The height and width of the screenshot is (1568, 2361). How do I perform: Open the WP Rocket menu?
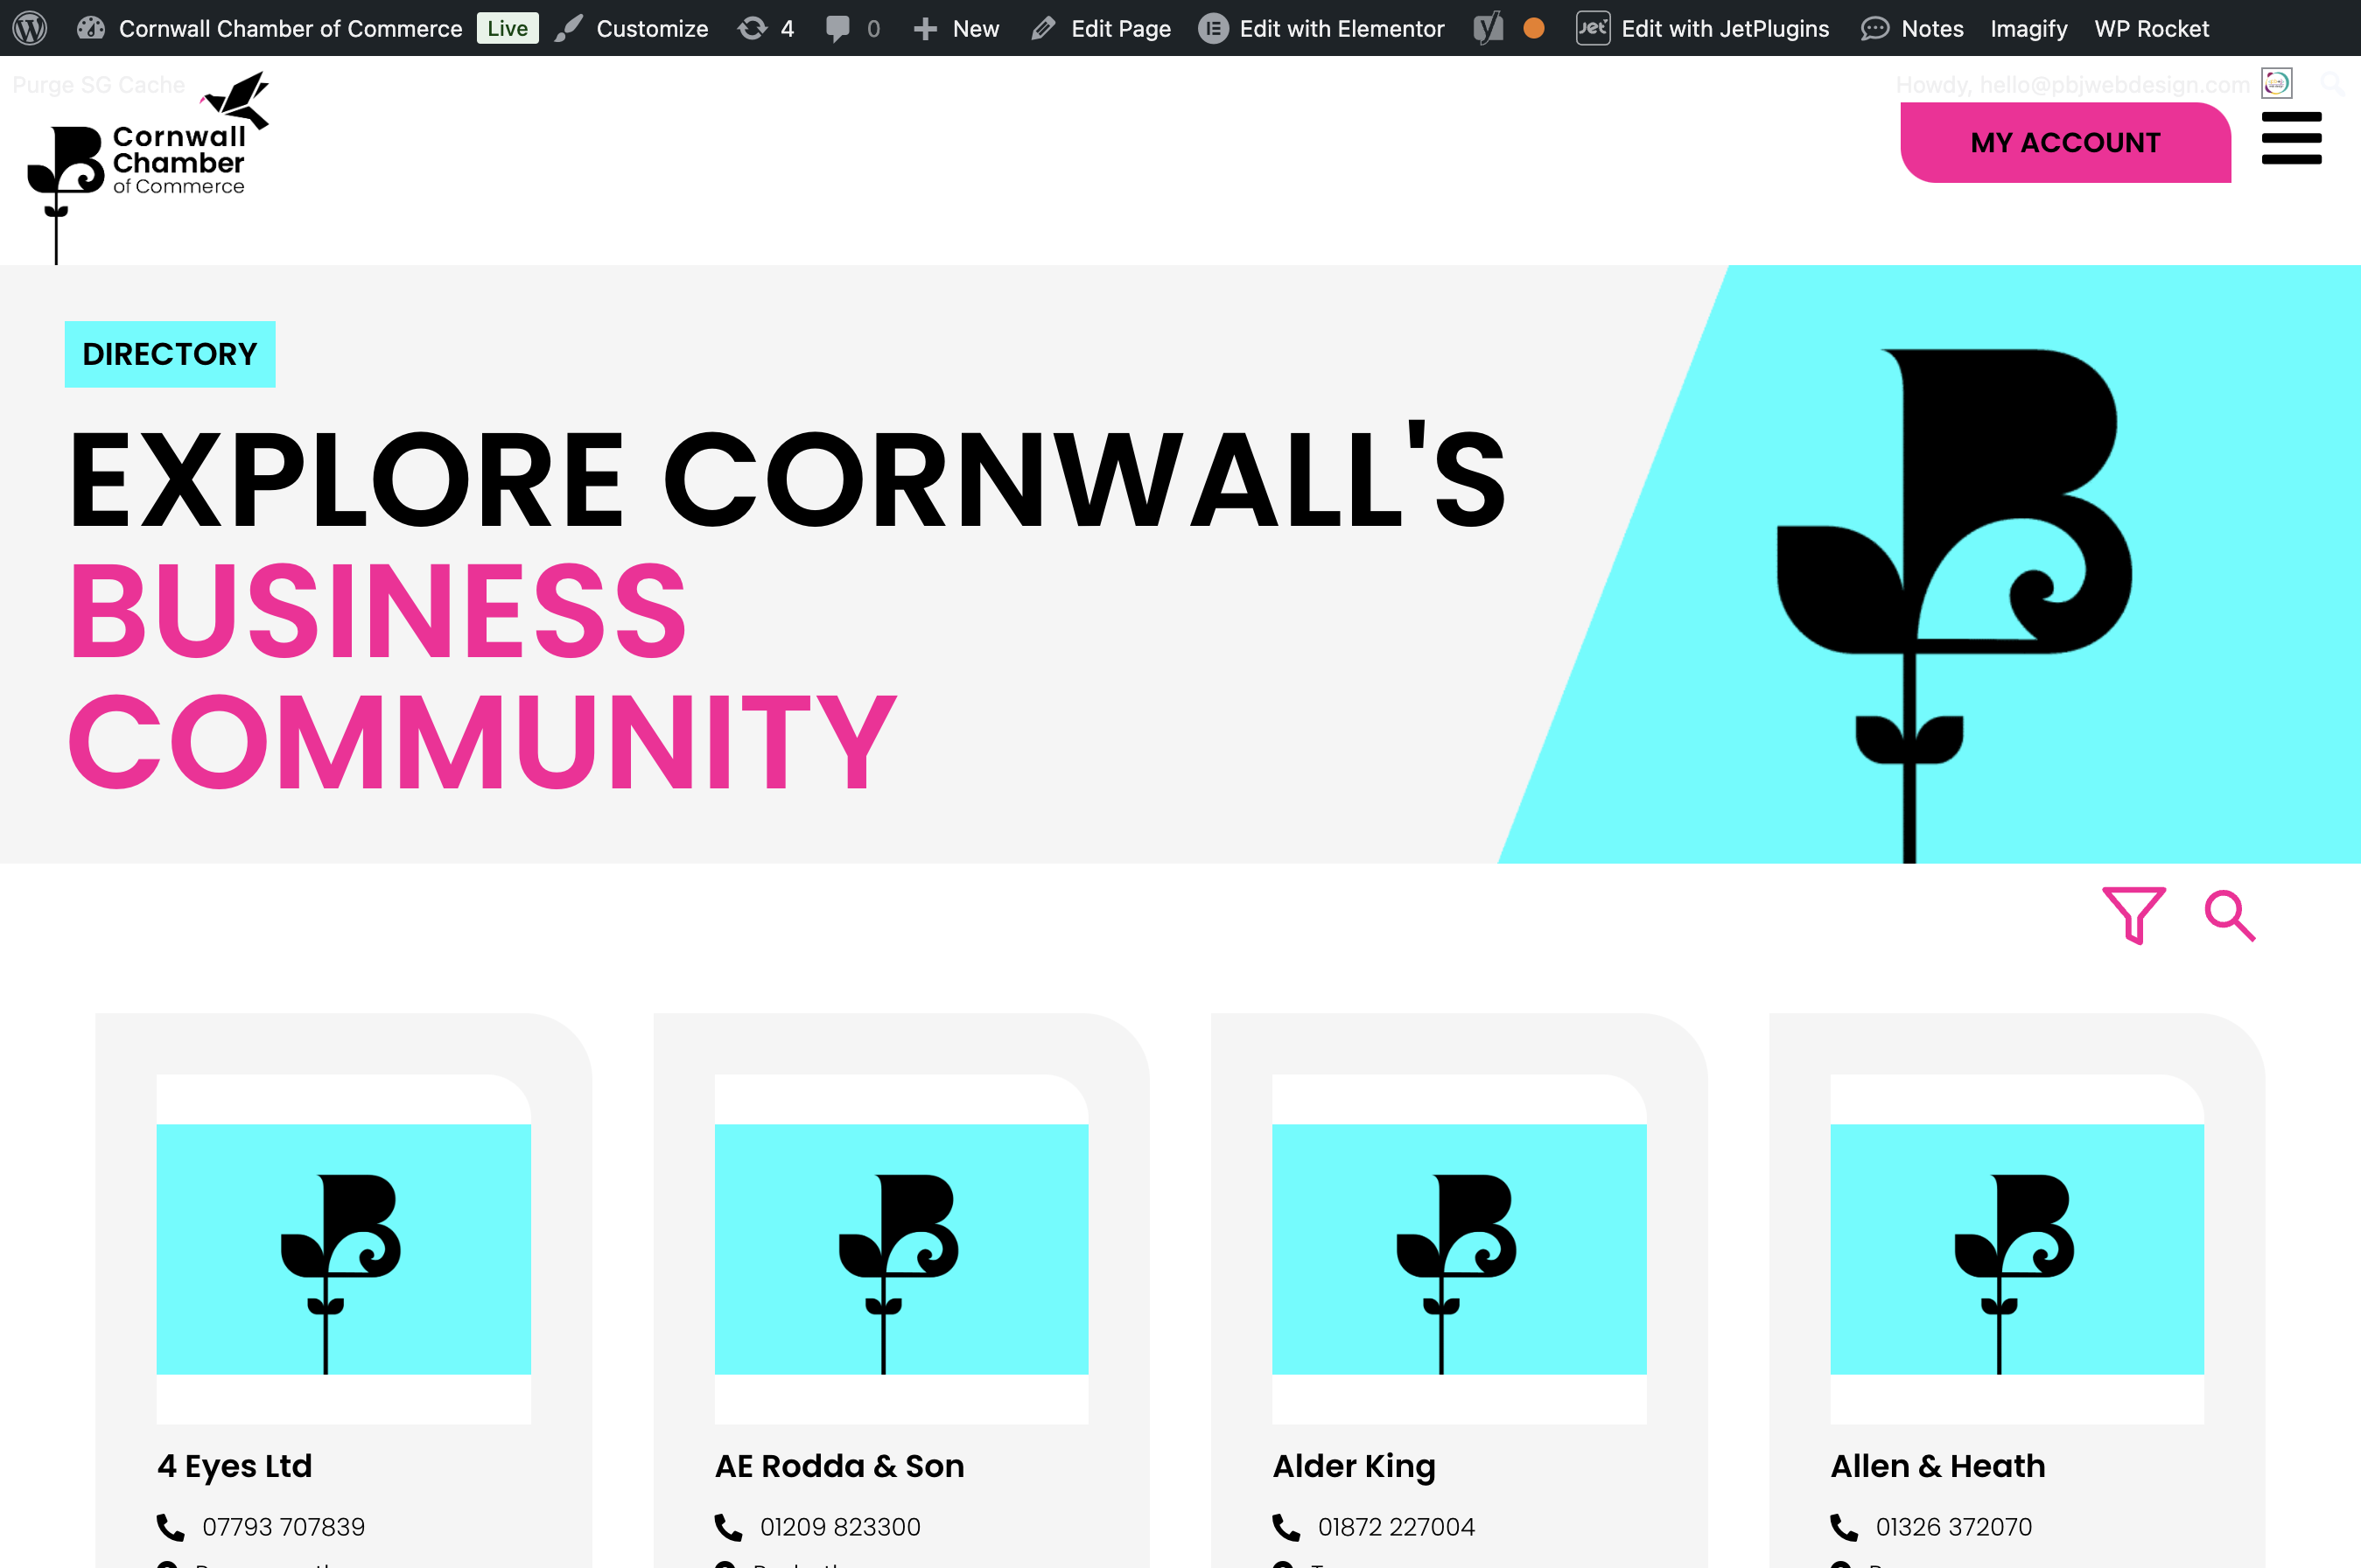pos(2152,28)
